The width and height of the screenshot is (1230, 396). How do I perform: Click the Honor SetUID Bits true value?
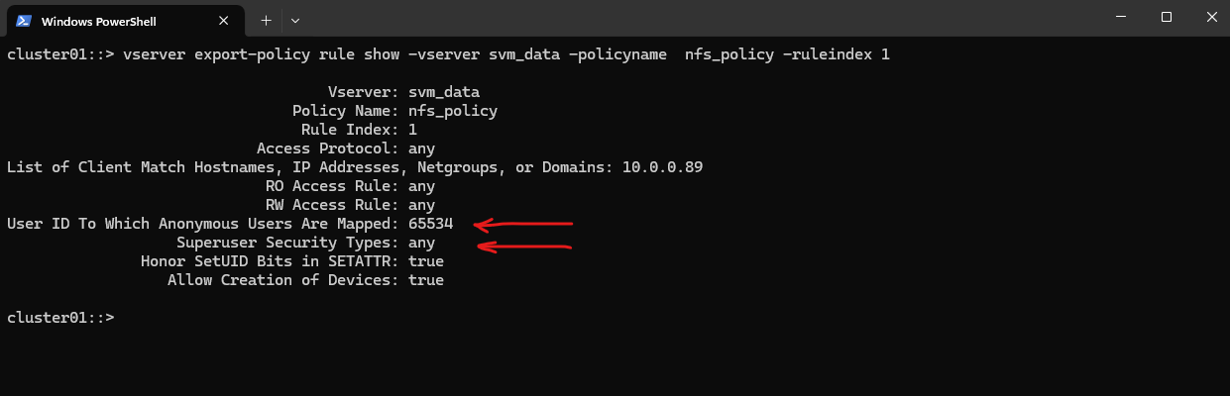point(426,261)
